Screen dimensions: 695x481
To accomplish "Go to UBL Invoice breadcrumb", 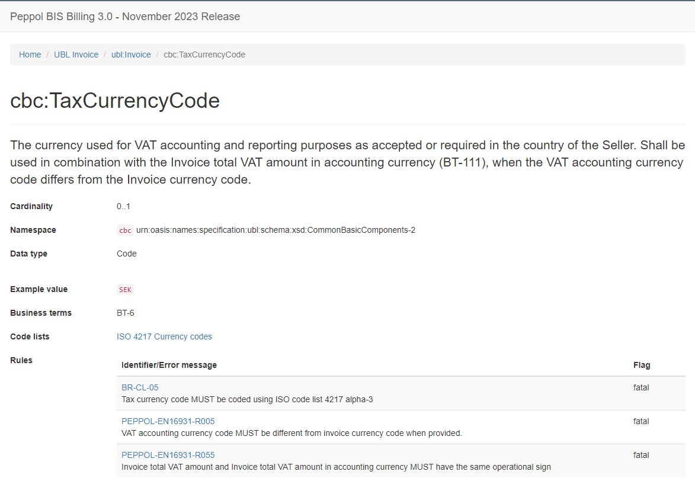I will 76,54.
